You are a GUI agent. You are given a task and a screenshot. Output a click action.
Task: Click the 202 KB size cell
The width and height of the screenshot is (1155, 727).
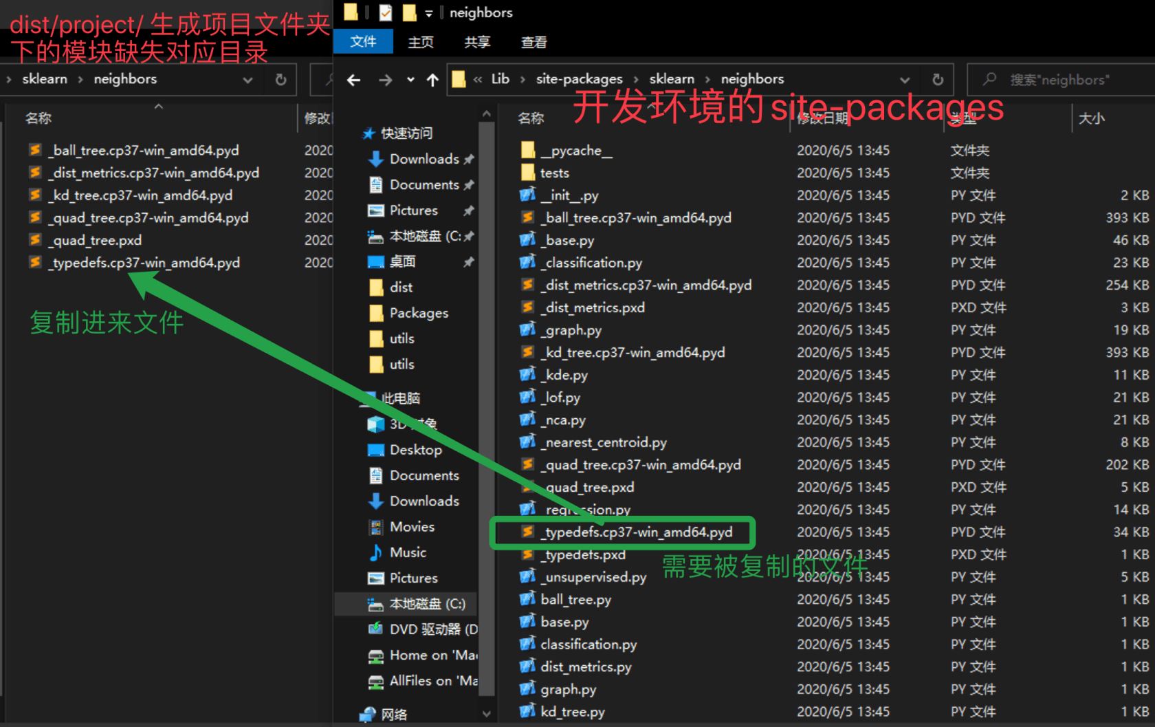pyautogui.click(x=1127, y=464)
